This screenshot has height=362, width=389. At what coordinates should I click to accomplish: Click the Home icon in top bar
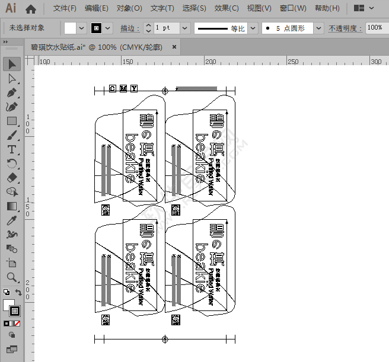pos(31,8)
